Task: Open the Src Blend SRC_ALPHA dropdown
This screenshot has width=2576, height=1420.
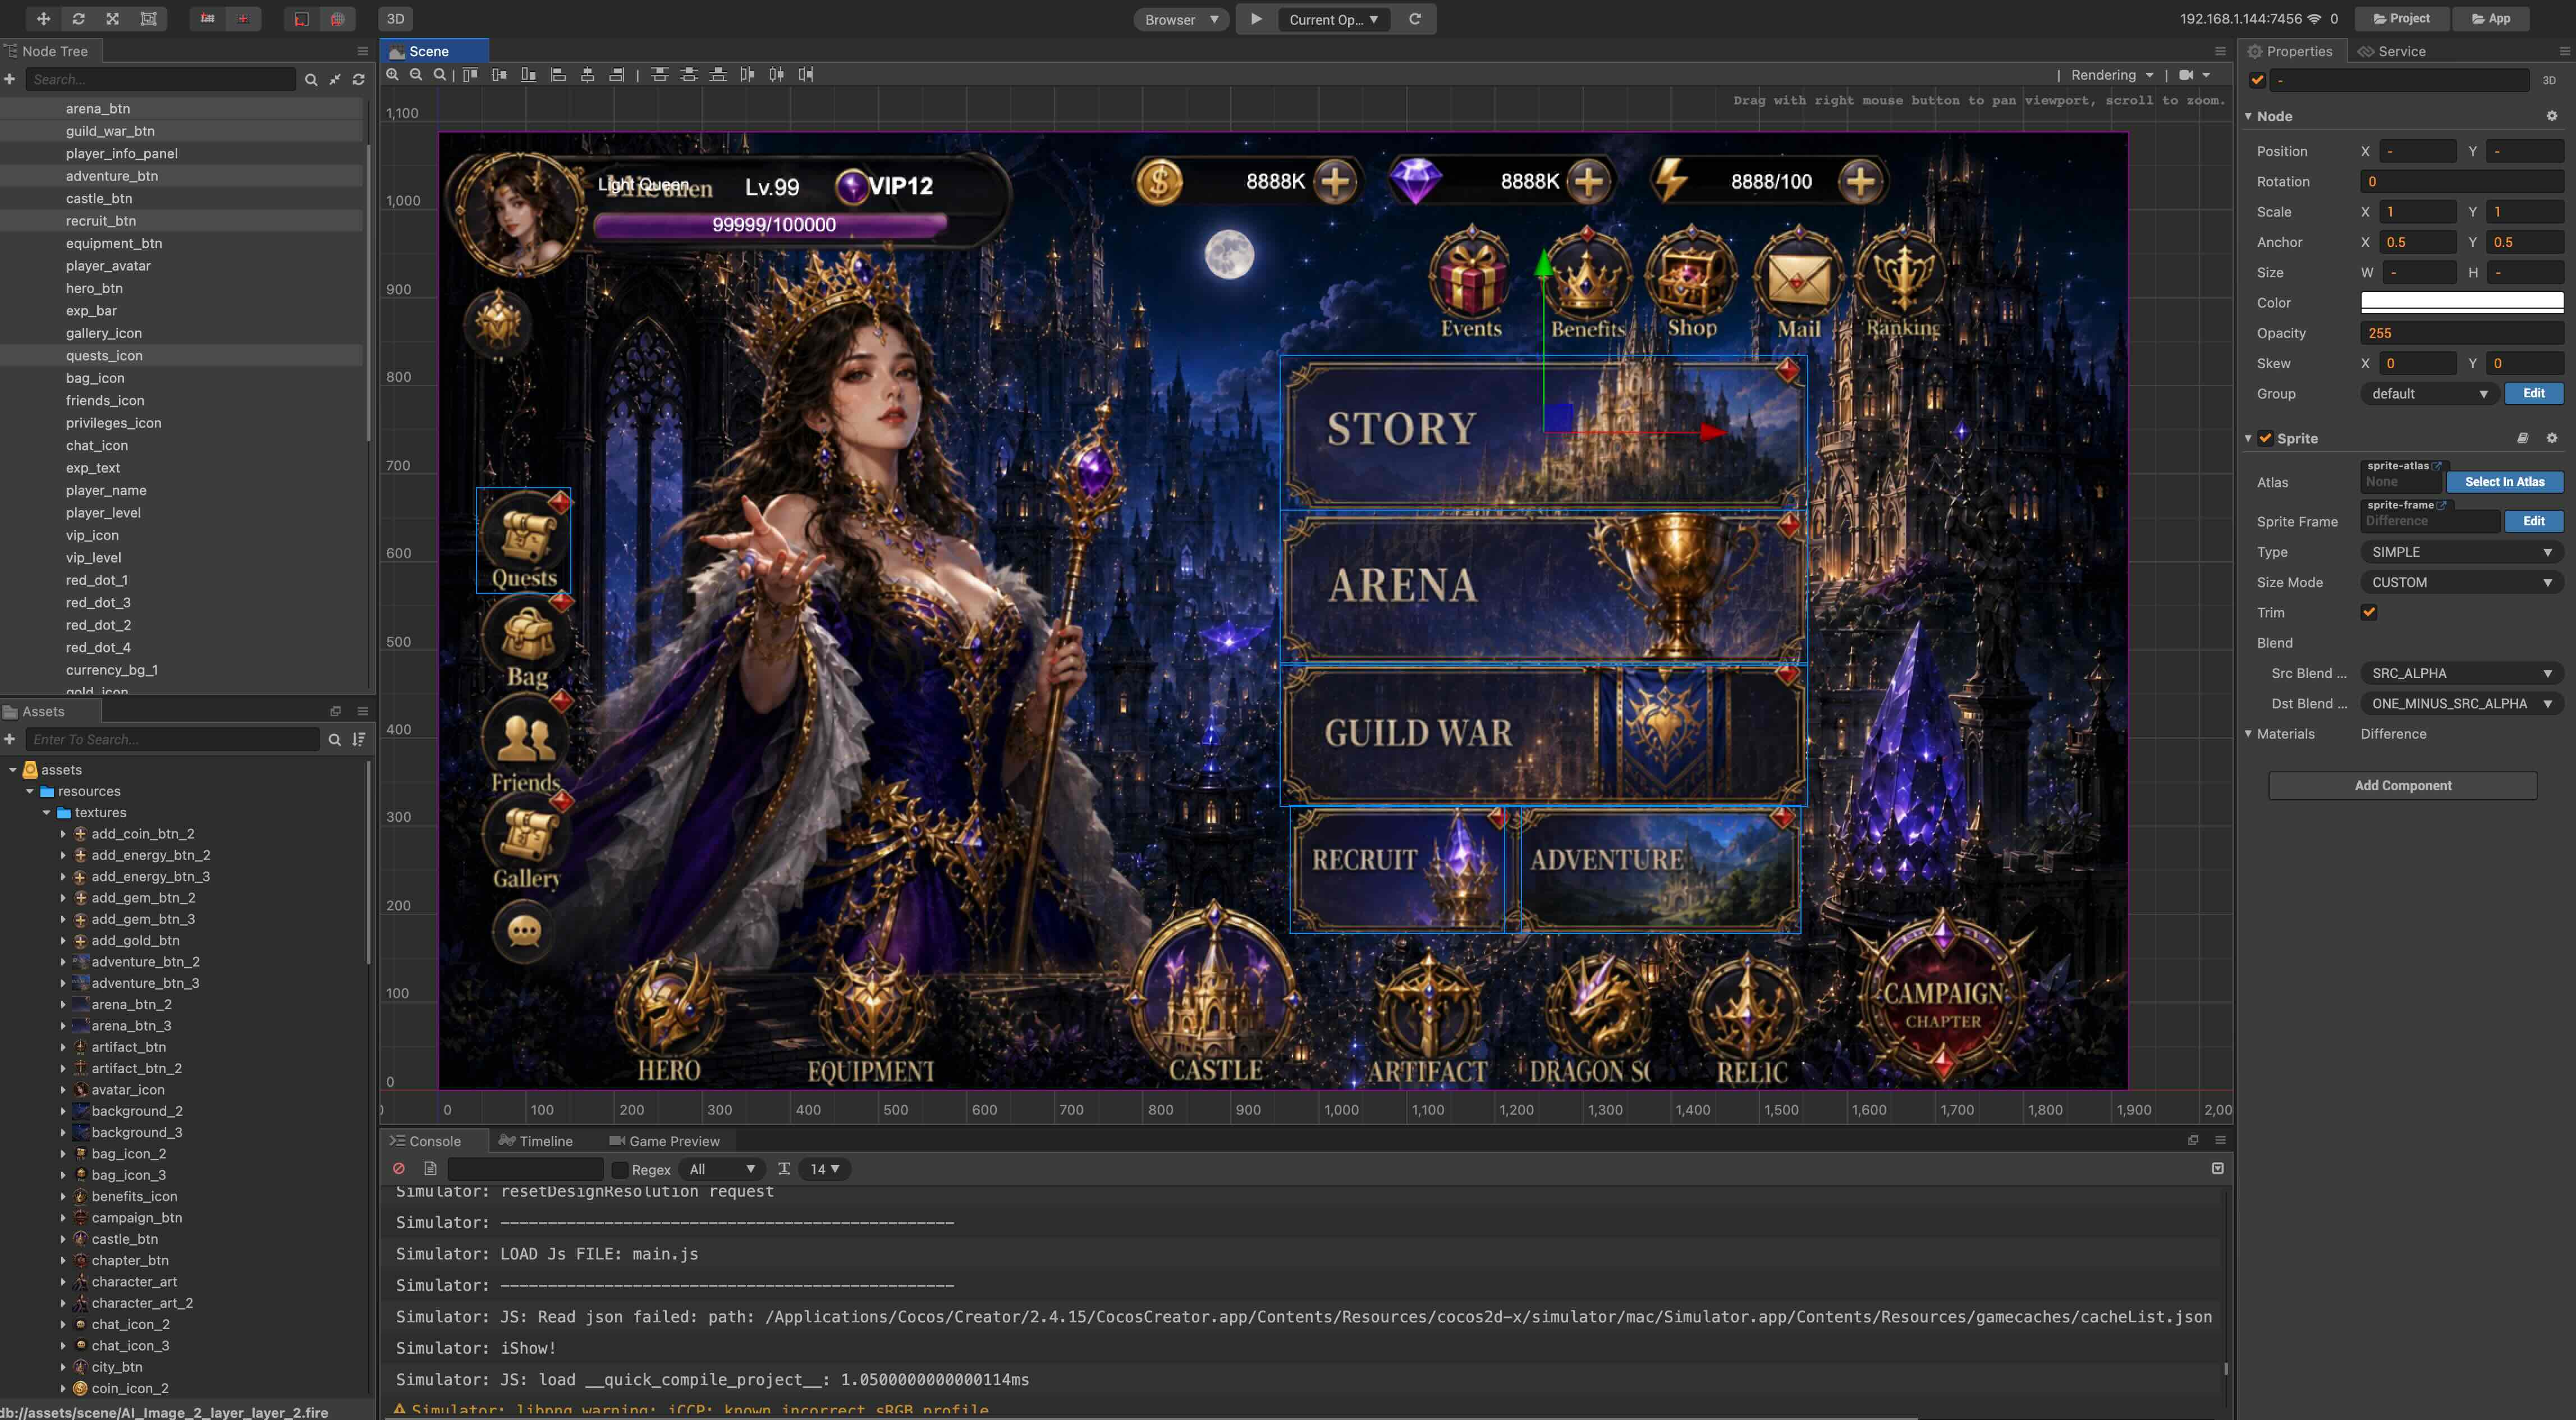Action: click(2461, 673)
